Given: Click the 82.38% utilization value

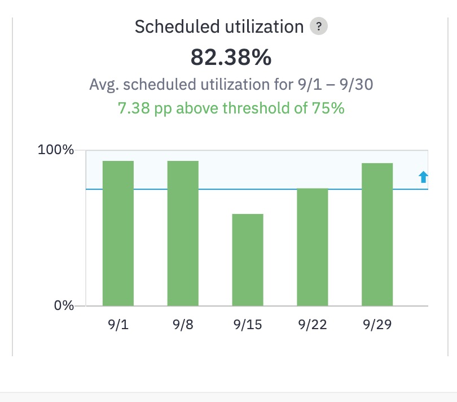Looking at the screenshot, I should (x=231, y=57).
